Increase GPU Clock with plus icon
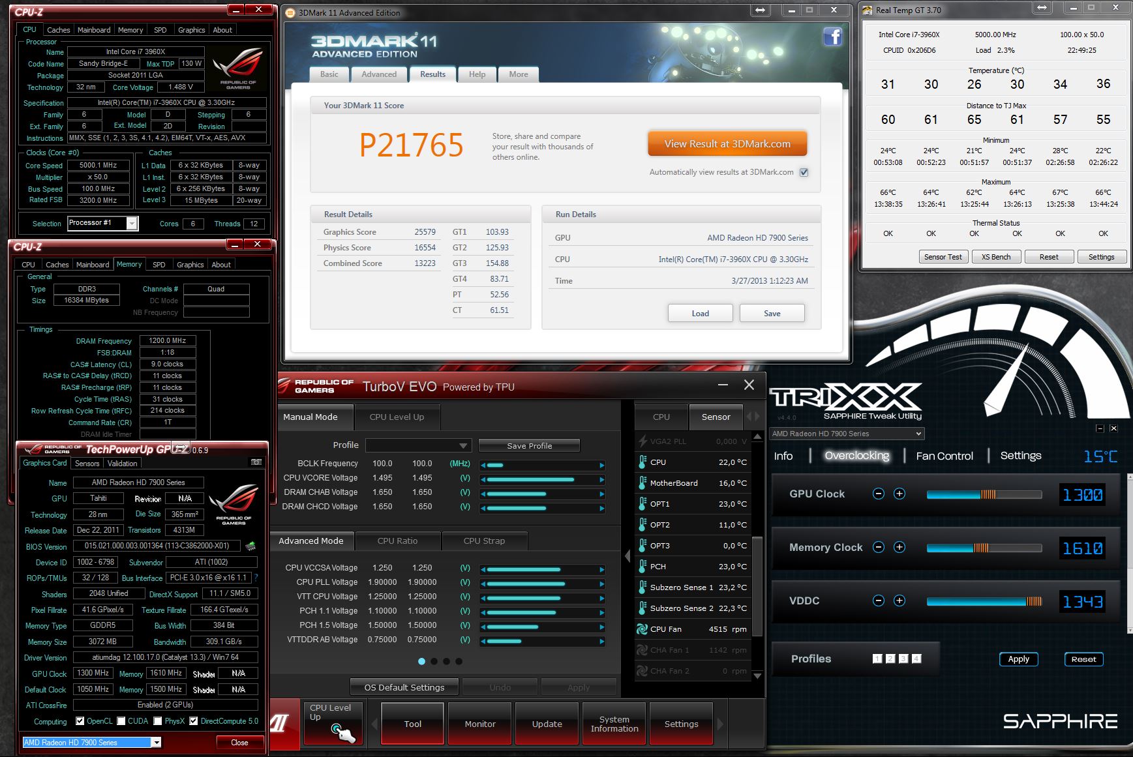The image size is (1133, 757). point(899,494)
